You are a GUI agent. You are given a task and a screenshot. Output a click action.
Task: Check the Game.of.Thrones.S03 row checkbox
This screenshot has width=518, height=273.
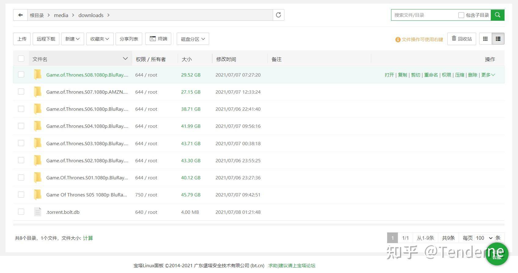pyautogui.click(x=21, y=143)
